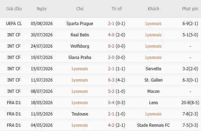
Task: Open the Sparta Prague team link
Action: pos(80,24)
